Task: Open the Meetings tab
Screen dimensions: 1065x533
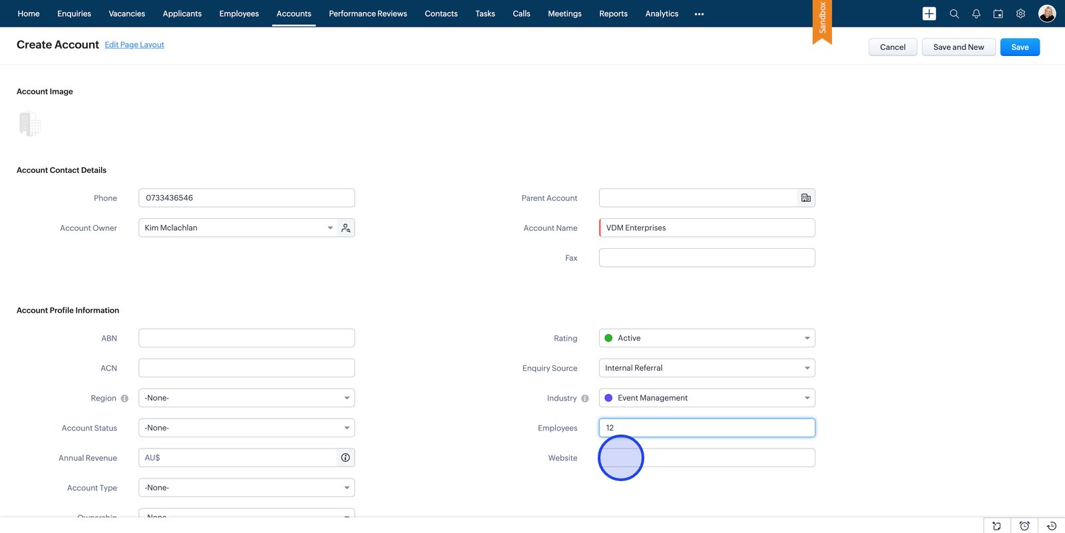Action: tap(564, 13)
